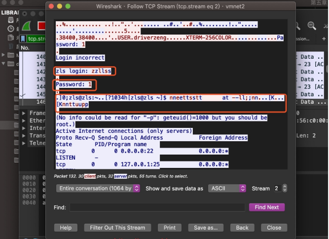329x239 pixels.
Task: Click the shark fin start capture icon
Action: 27,26
